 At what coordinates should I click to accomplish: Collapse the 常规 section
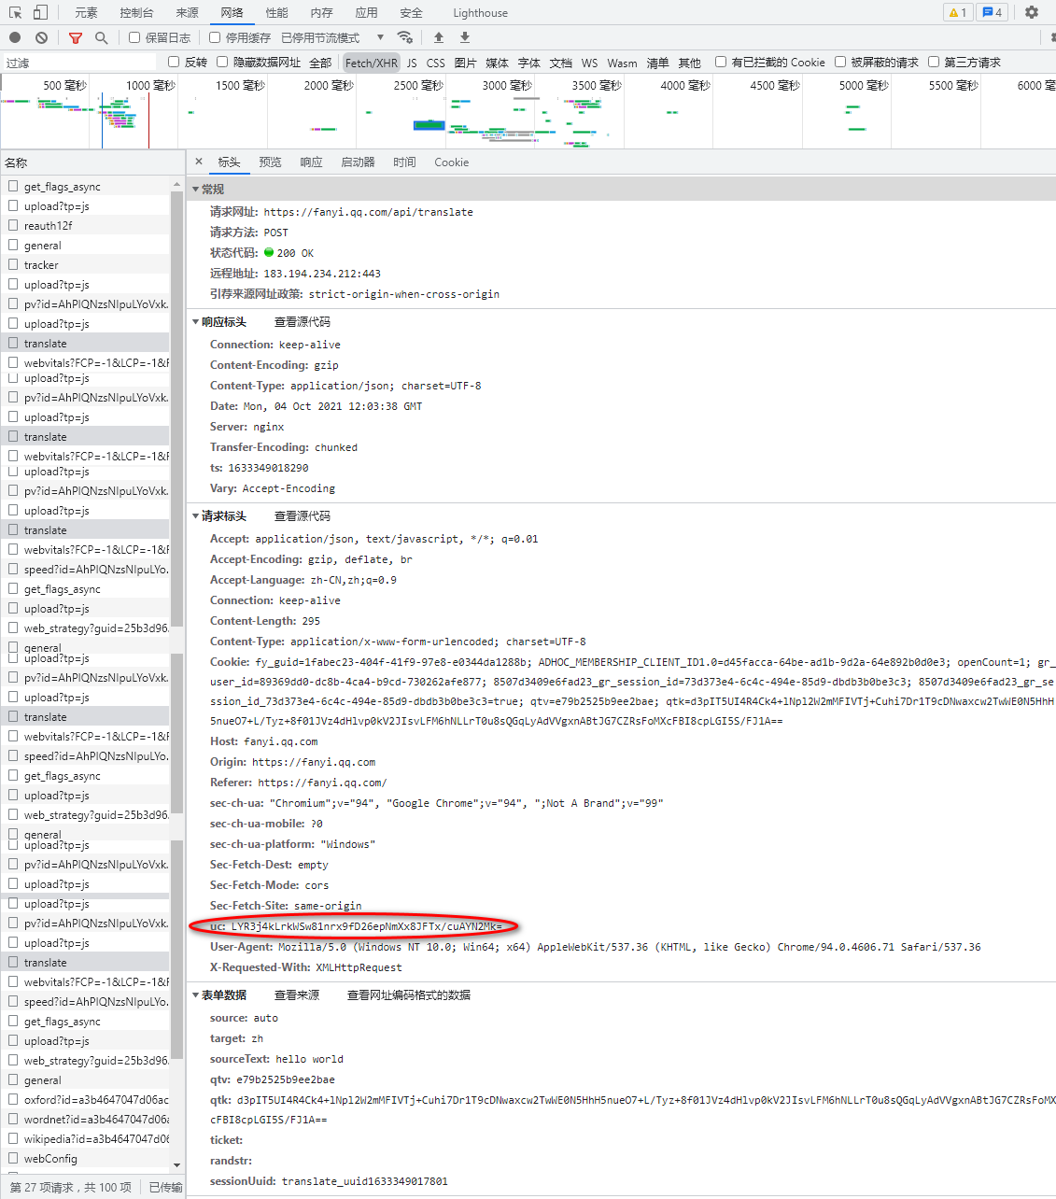point(196,189)
